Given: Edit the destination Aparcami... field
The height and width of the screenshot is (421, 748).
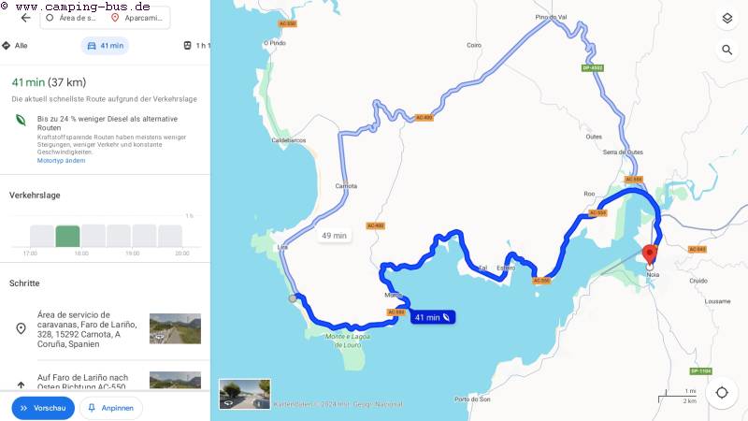Looking at the screenshot, I should click(137, 18).
